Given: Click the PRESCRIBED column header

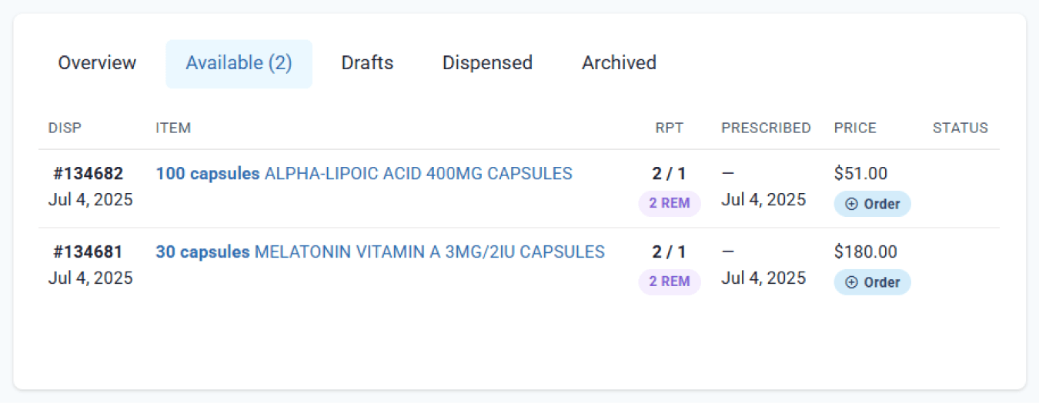Looking at the screenshot, I should [x=766, y=128].
